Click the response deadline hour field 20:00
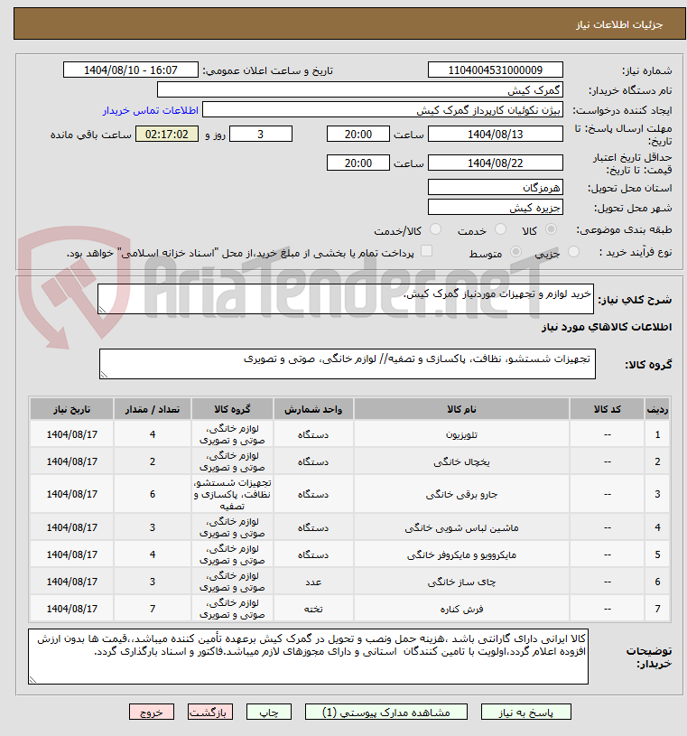 click(358, 135)
